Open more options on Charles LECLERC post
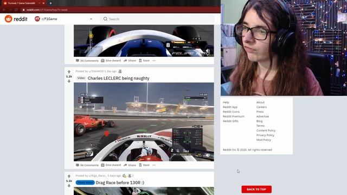 click(x=154, y=165)
